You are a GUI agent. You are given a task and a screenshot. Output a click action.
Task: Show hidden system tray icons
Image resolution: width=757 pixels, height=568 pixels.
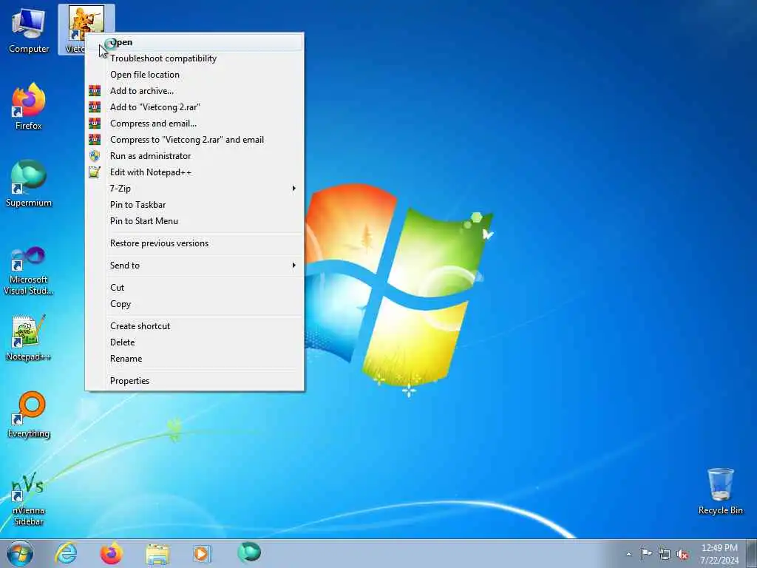628,554
